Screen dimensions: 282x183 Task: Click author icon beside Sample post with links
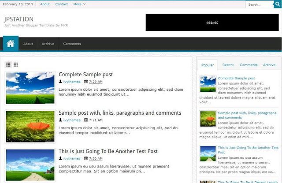click(60, 120)
